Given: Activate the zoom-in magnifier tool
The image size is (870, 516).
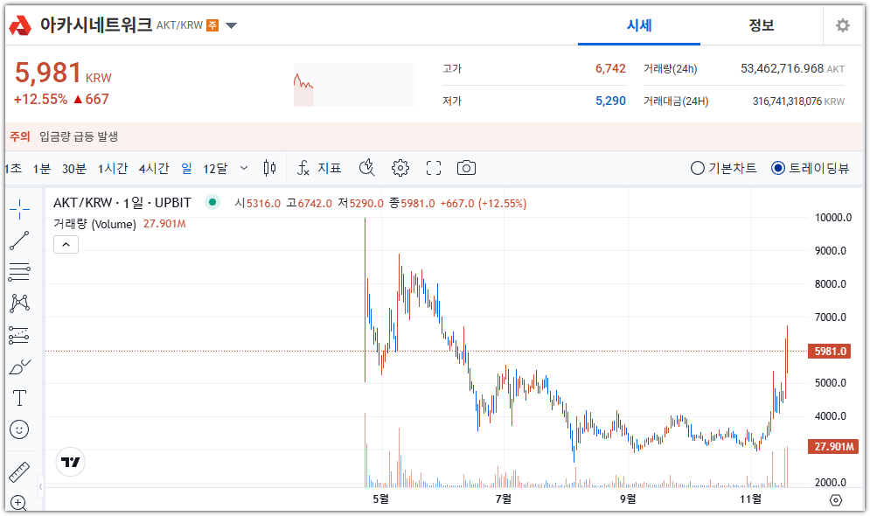Looking at the screenshot, I should (18, 503).
